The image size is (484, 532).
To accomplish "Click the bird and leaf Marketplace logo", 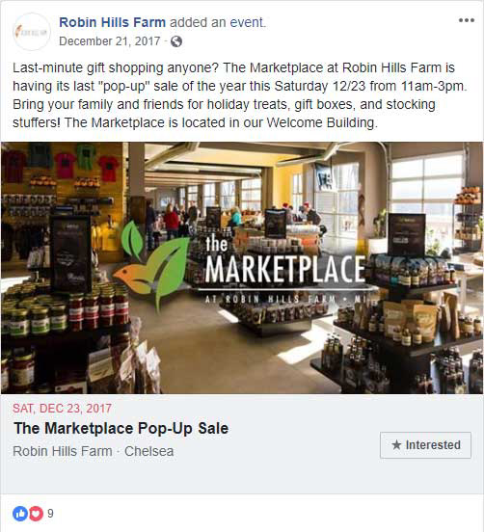I will click(x=151, y=265).
